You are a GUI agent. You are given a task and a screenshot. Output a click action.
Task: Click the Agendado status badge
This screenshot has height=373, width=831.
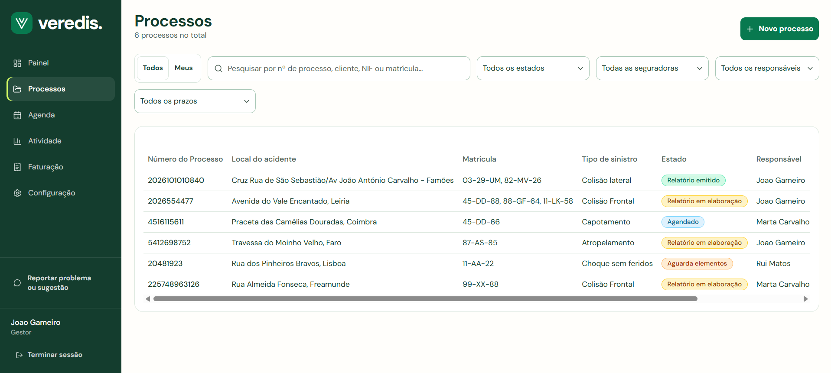[683, 222]
